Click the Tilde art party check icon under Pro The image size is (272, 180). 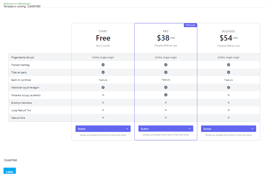click(166, 72)
